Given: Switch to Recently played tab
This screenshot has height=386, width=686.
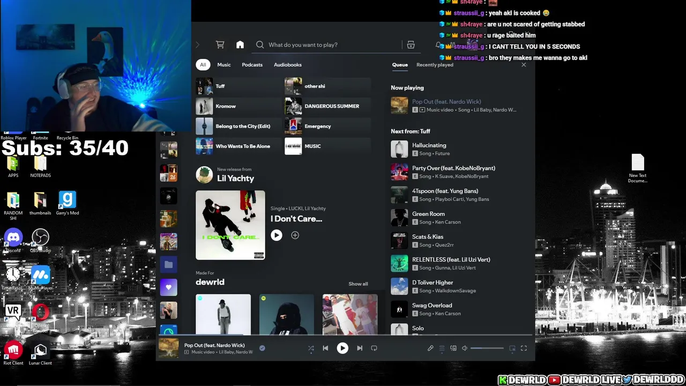Looking at the screenshot, I should pos(435,65).
